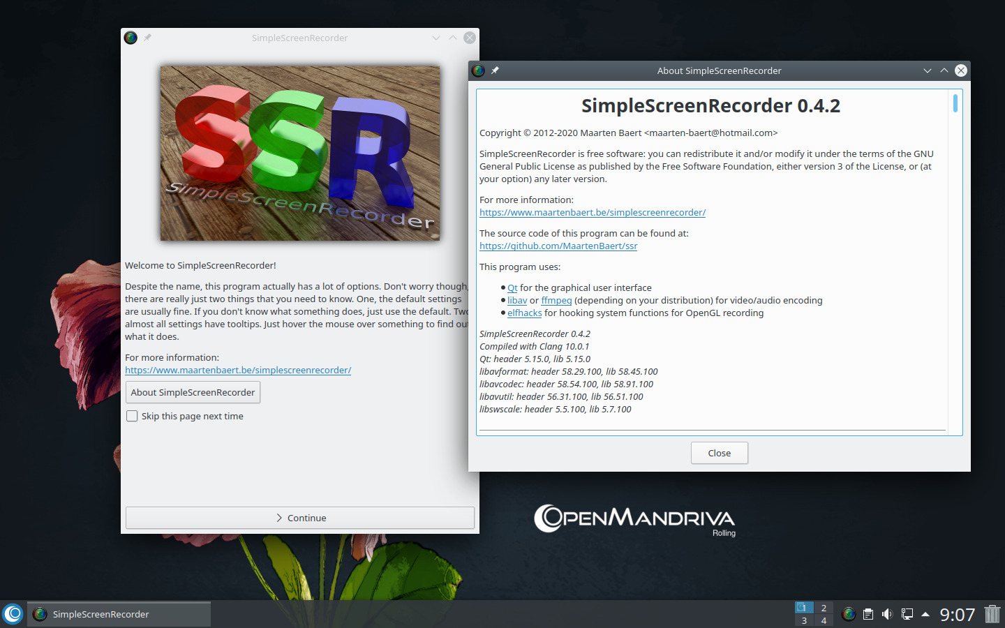Click the 'Compiled with Clang 10.0.1' line
The width and height of the screenshot is (1005, 628).
[x=535, y=346]
